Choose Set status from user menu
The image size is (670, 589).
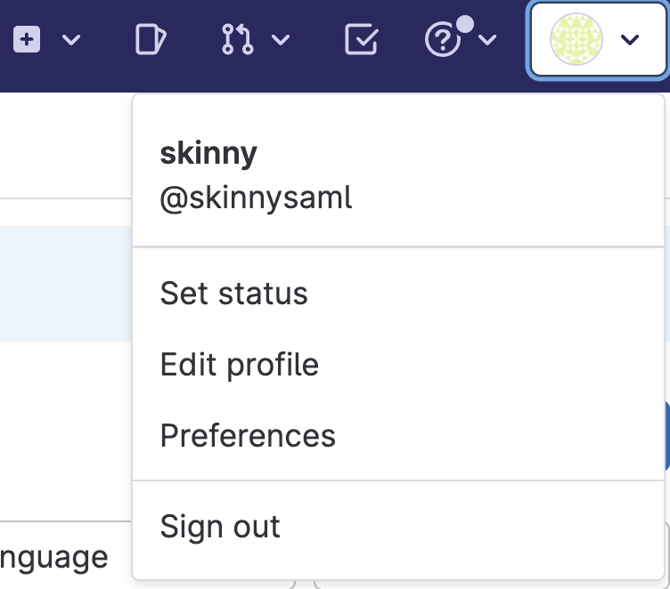(x=233, y=294)
